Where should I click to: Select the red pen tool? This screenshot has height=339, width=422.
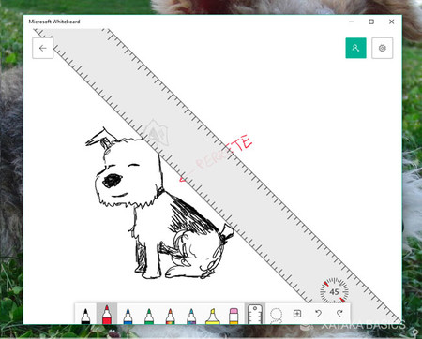107,314
